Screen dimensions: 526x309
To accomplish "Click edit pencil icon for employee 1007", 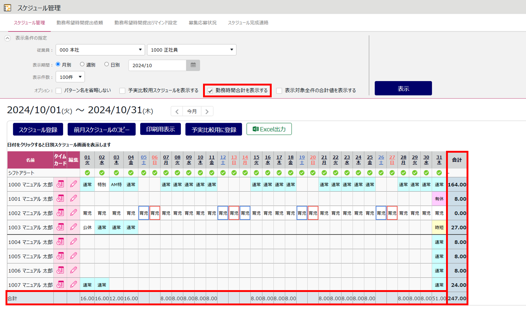I will [73, 285].
